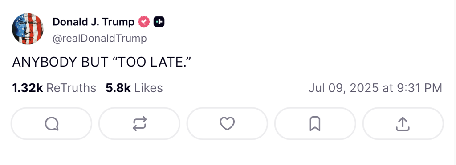Open the Donald J. Trump display name
The width and height of the screenshot is (456, 165).
pos(94,22)
